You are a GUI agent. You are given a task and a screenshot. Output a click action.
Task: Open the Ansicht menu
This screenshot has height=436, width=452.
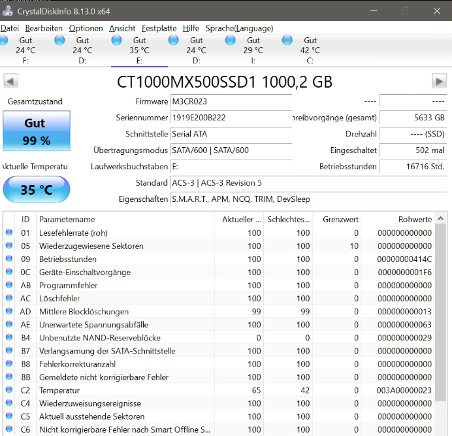tap(122, 28)
